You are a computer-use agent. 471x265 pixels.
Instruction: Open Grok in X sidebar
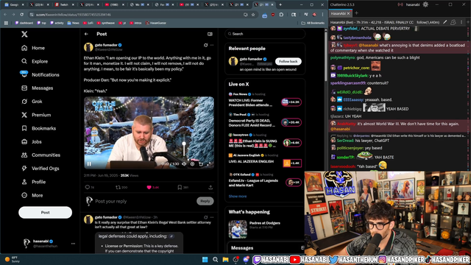point(32,102)
